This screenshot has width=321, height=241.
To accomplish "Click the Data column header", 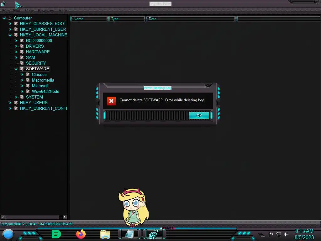I will click(x=191, y=19).
